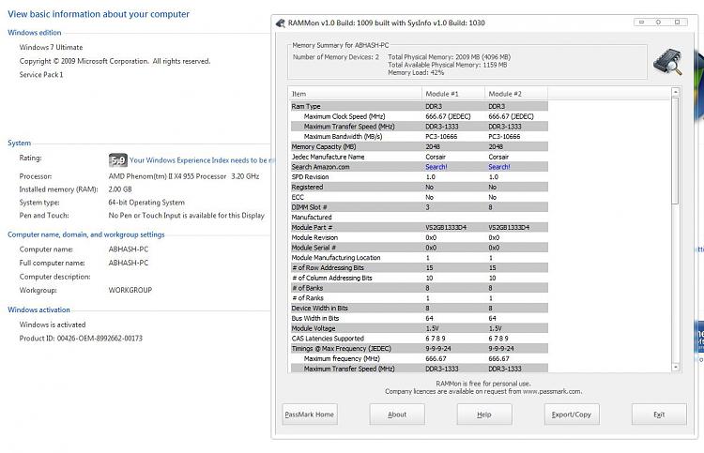Click the scroll up arrow in RAMMon list
The width and height of the screenshot is (704, 453).
point(675,92)
